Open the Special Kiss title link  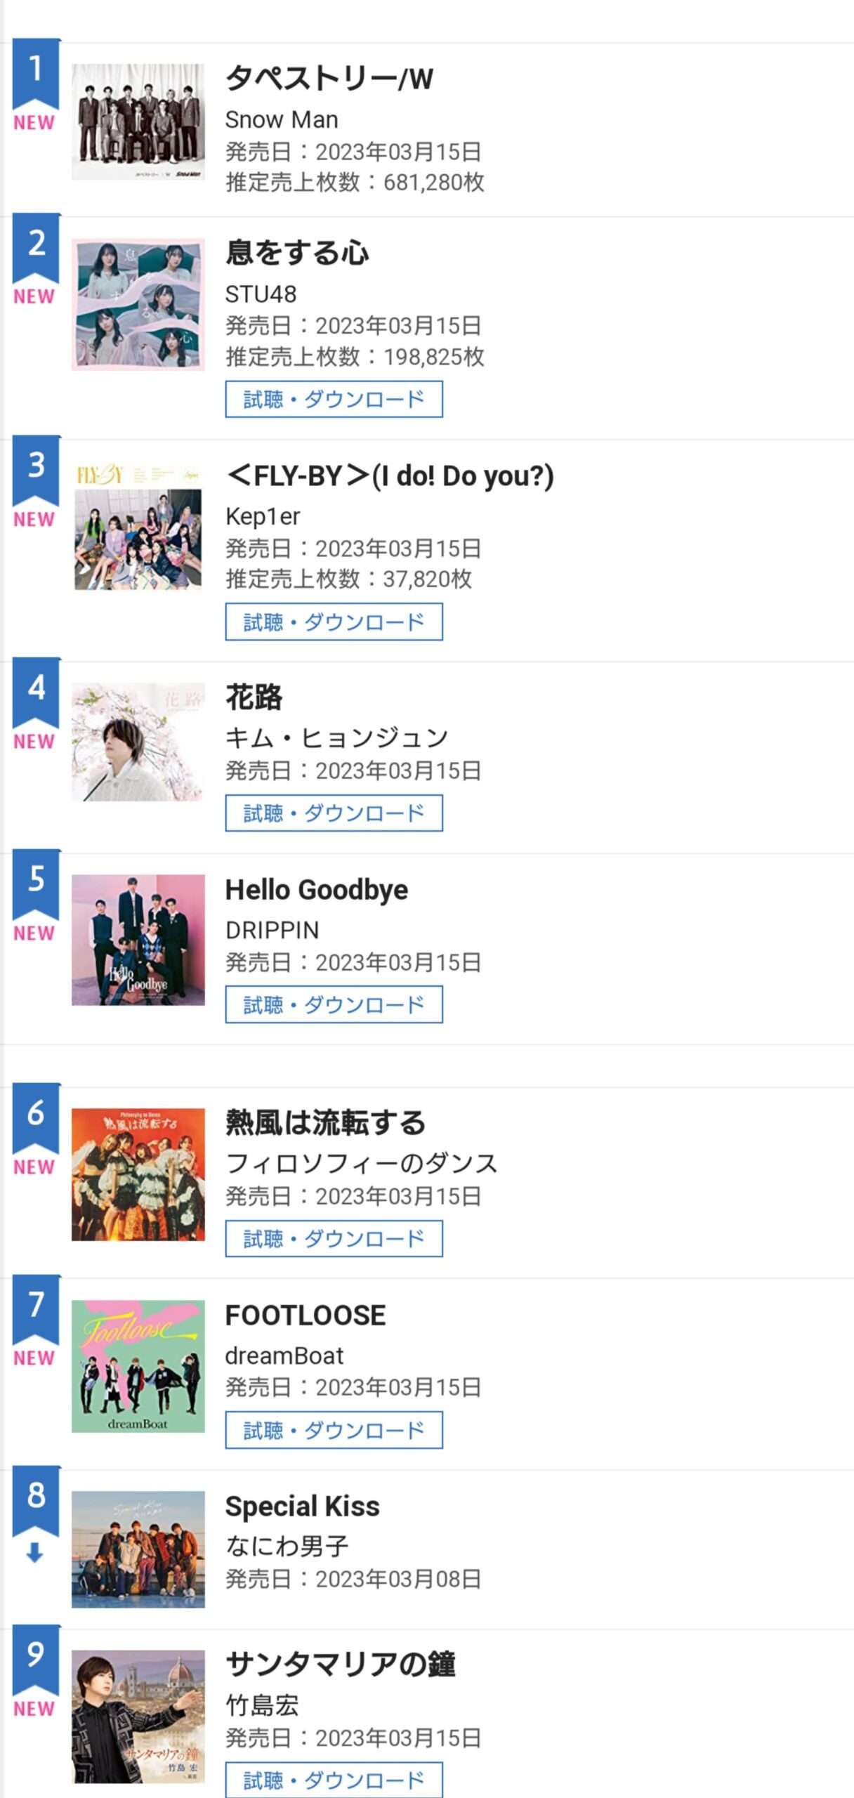(x=302, y=1507)
